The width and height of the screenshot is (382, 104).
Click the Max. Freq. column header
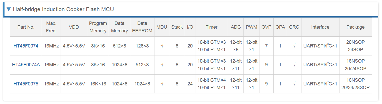pyautogui.click(x=51, y=27)
